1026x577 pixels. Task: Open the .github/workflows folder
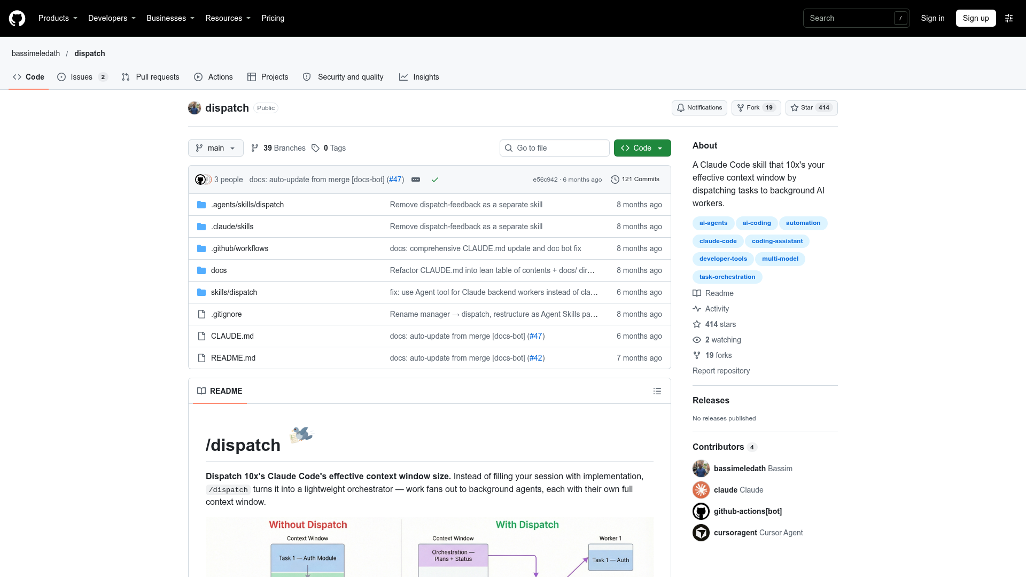click(240, 248)
